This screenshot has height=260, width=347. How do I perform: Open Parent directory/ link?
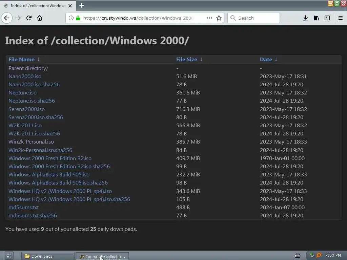(28, 68)
